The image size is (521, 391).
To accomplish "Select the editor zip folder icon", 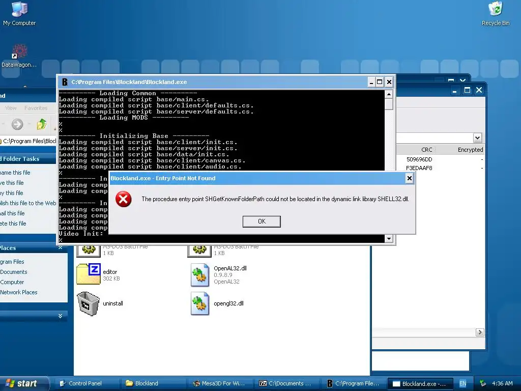I will click(x=89, y=274).
